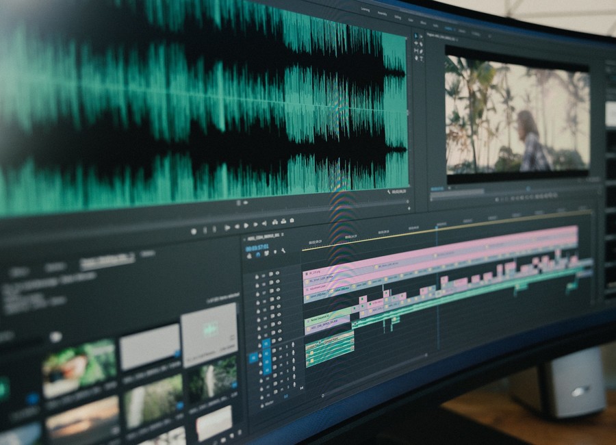Click Mark In in Source monitor
Screen dimensions: 616x445
(x=205, y=230)
